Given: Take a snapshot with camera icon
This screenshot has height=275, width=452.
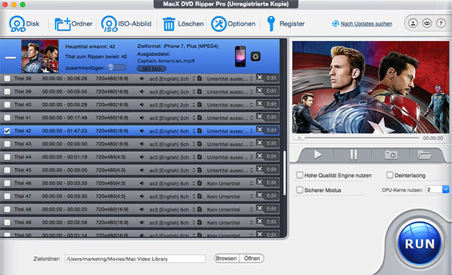Looking at the screenshot, I should 391,155.
